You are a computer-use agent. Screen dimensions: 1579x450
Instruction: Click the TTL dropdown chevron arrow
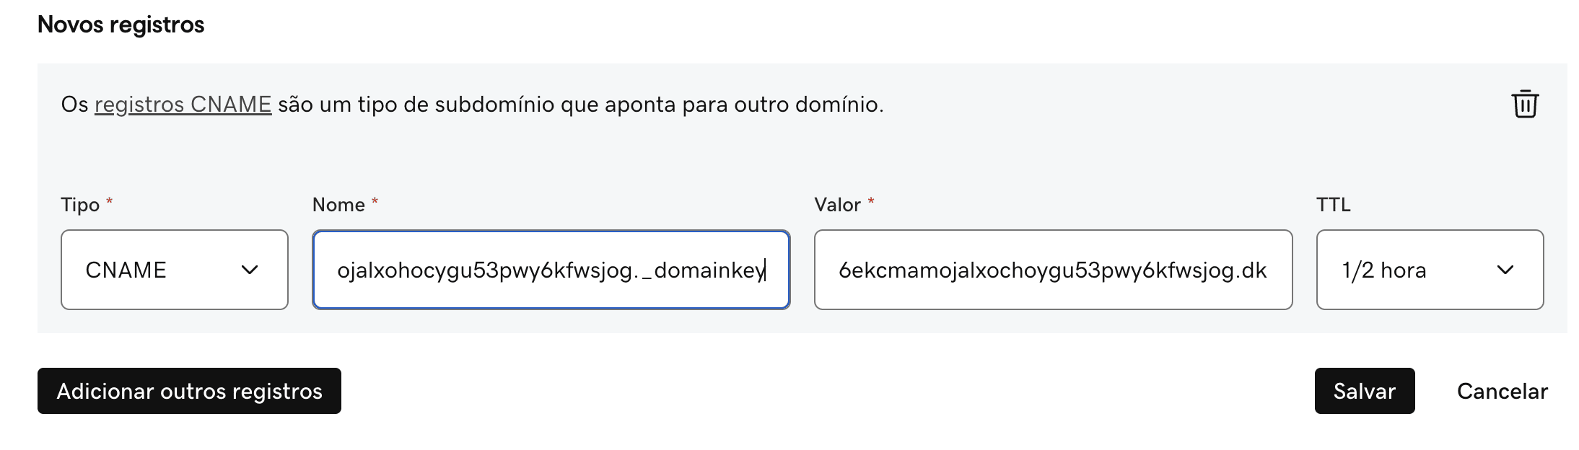pyautogui.click(x=1505, y=270)
